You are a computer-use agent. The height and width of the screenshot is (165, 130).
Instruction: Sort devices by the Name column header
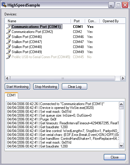click(x=38, y=21)
